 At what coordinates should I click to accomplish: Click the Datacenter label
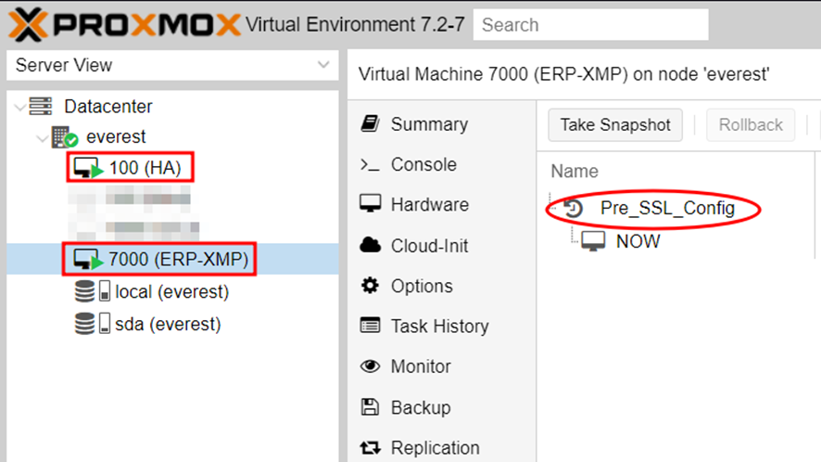108,107
